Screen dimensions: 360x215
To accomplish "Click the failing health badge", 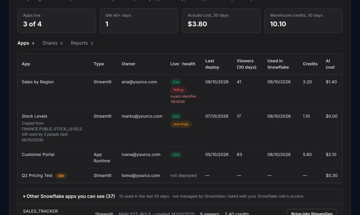I will pyautogui.click(x=178, y=90).
